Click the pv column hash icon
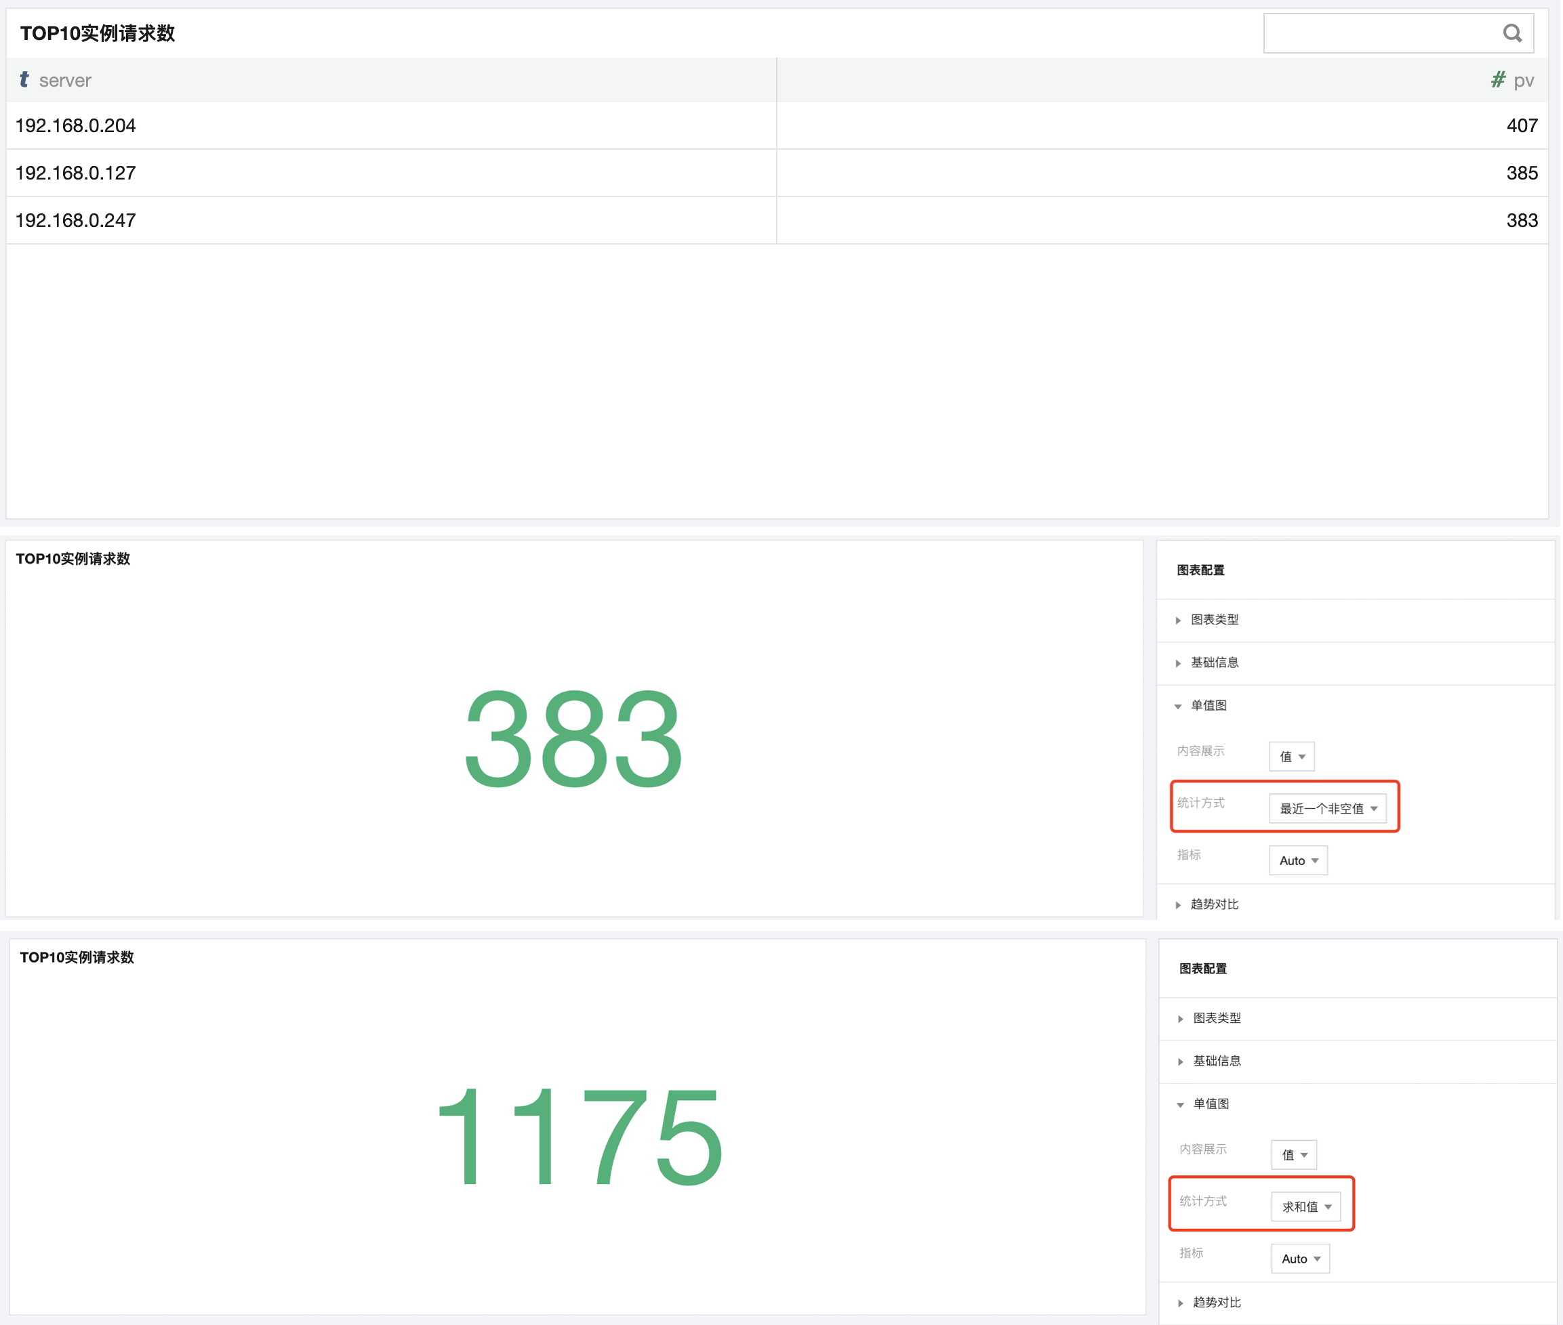The height and width of the screenshot is (1325, 1563). pos(1498,80)
